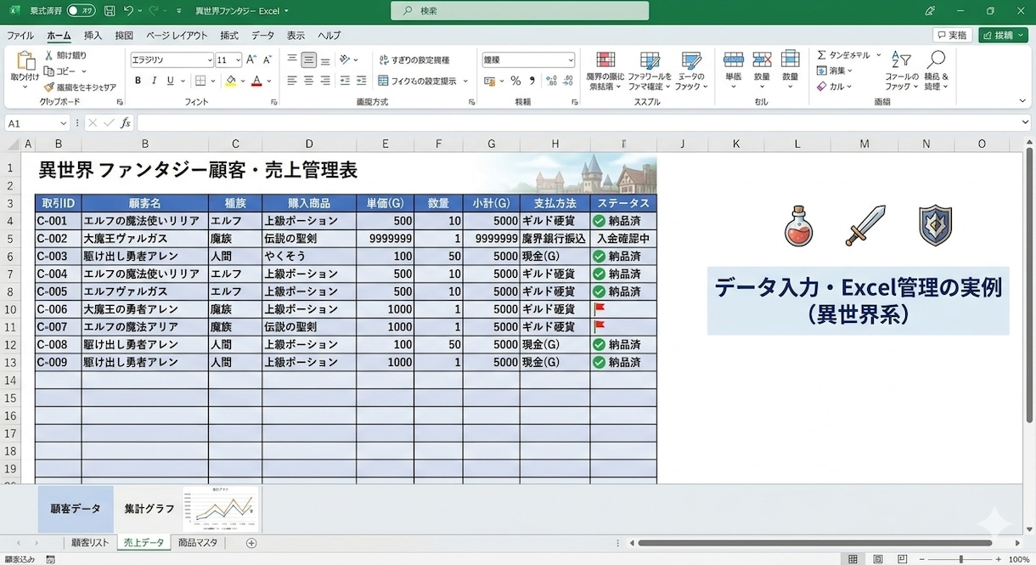Redo the last undone action
Viewport: 1036px width, 565px height.
154,11
